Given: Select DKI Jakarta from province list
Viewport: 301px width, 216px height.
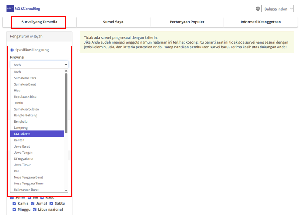Looking at the screenshot, I should [x=37, y=133].
